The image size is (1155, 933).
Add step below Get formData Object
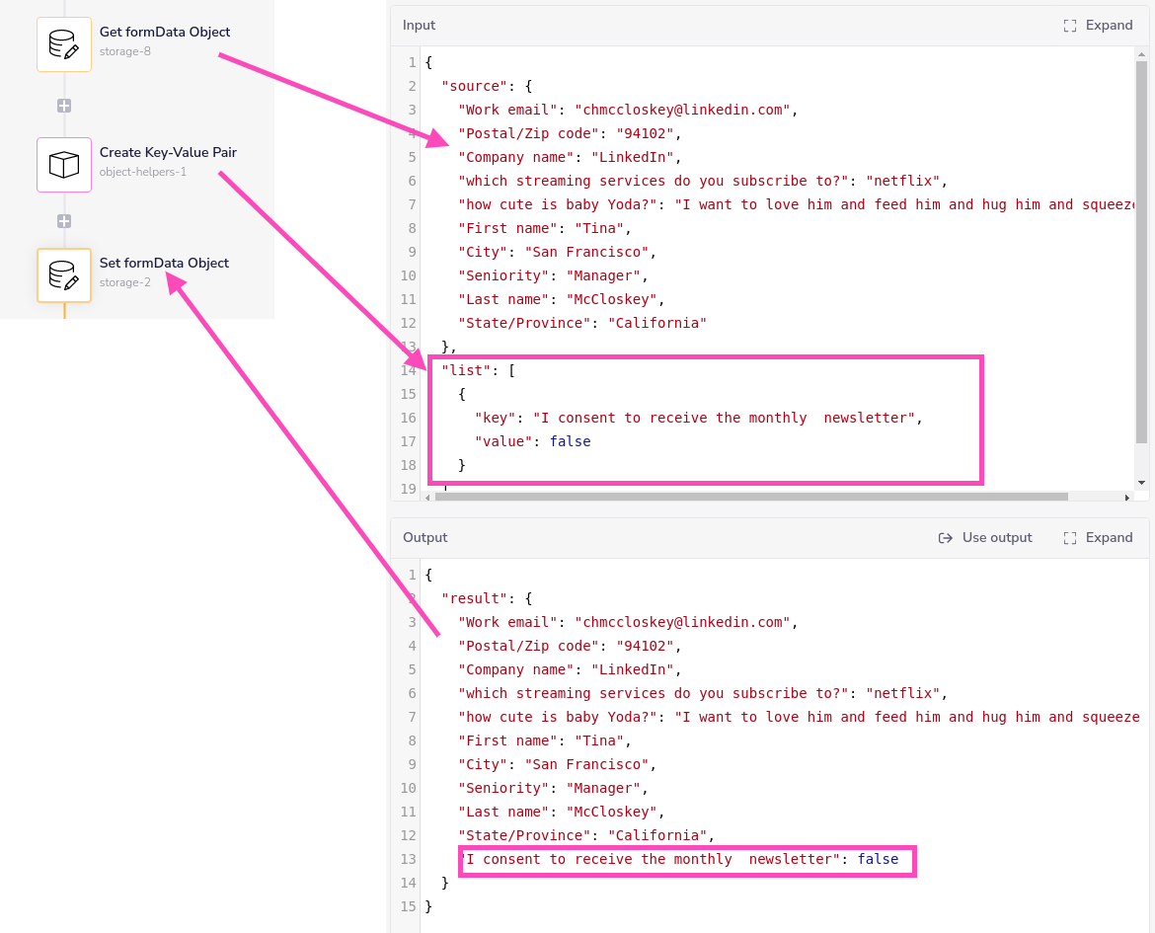64,106
